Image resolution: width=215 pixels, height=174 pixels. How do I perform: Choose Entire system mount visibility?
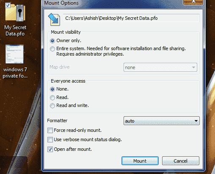tap(52, 49)
